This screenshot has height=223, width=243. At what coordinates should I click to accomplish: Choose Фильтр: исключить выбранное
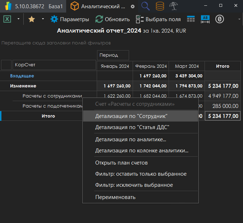pos(134,185)
